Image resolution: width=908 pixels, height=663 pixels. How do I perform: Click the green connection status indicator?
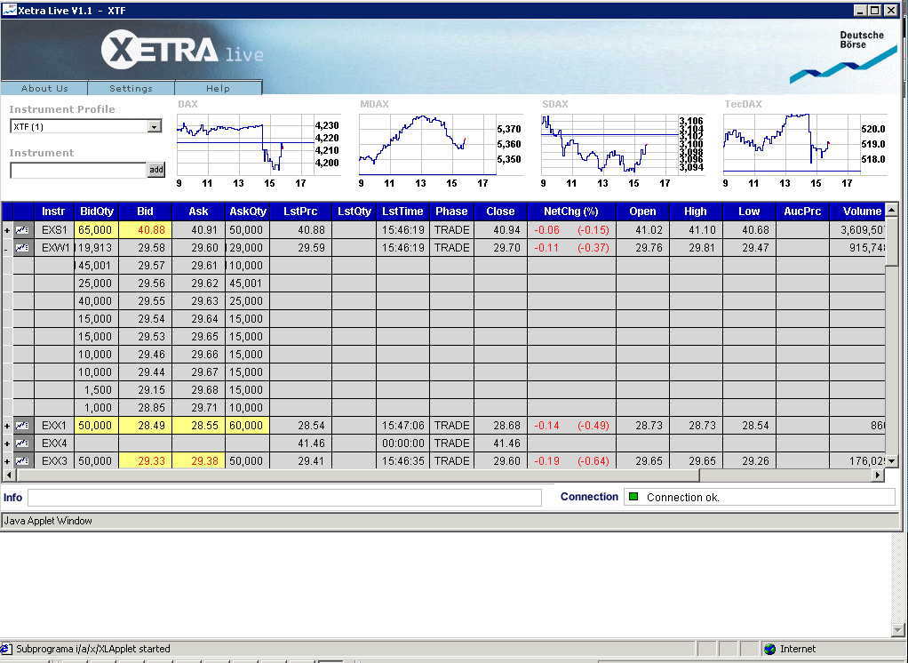[x=633, y=497]
